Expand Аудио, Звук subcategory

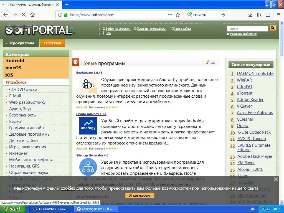click(x=20, y=109)
